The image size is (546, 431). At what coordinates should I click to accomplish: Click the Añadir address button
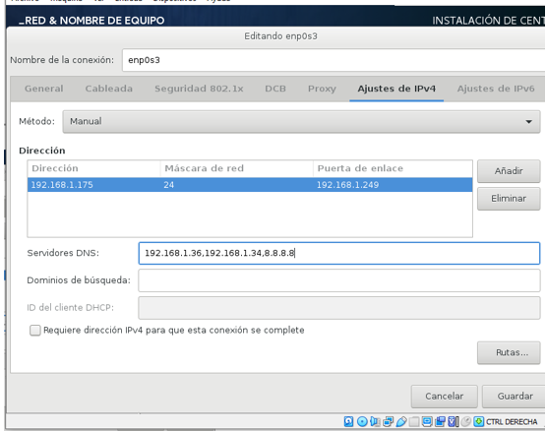click(509, 171)
